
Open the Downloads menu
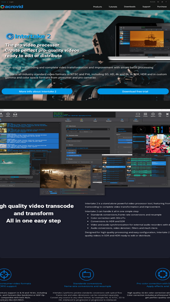tap(130, 7)
